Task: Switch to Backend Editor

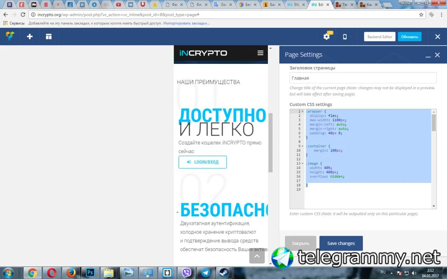Action: coord(380,37)
